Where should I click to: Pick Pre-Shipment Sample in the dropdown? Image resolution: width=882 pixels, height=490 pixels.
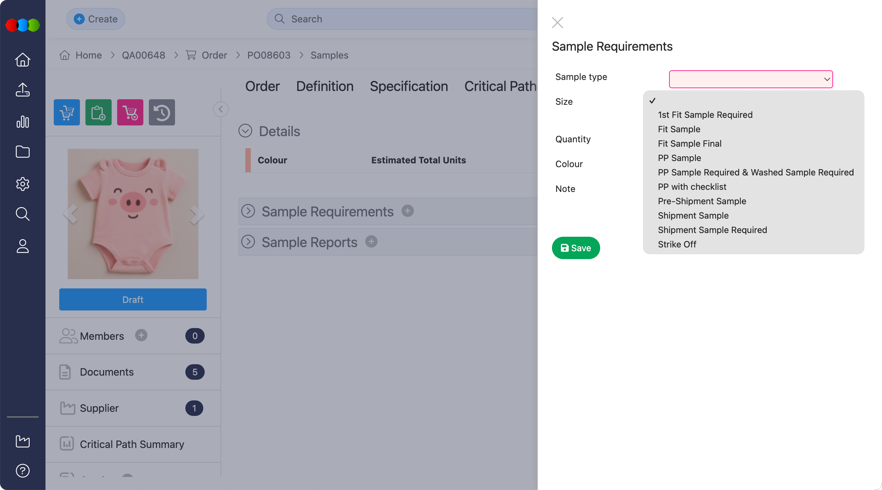pos(702,201)
